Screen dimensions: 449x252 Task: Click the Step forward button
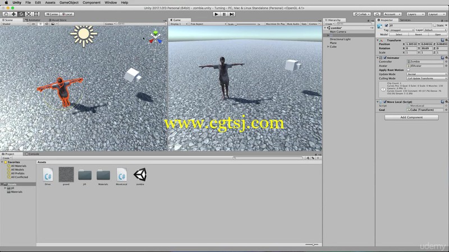tap(232, 14)
